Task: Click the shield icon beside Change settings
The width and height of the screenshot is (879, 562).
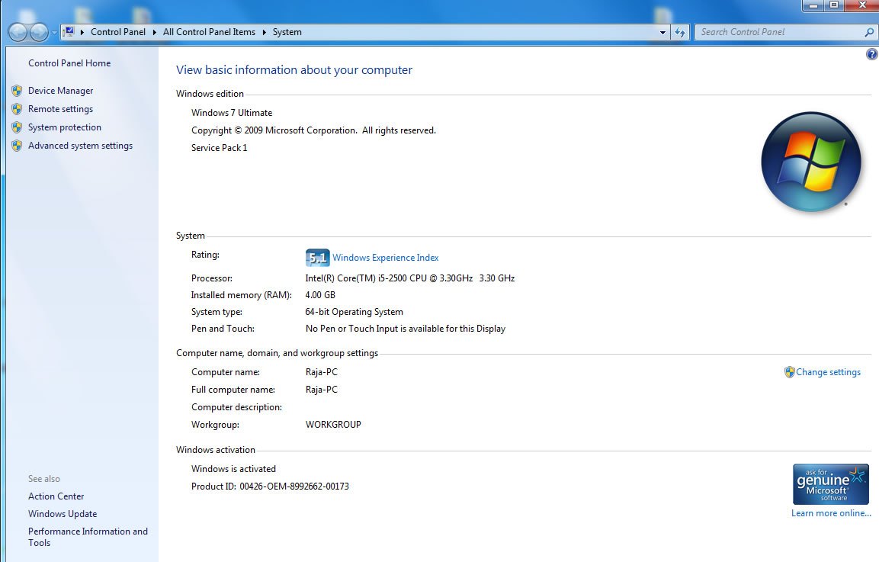Action: tap(789, 372)
